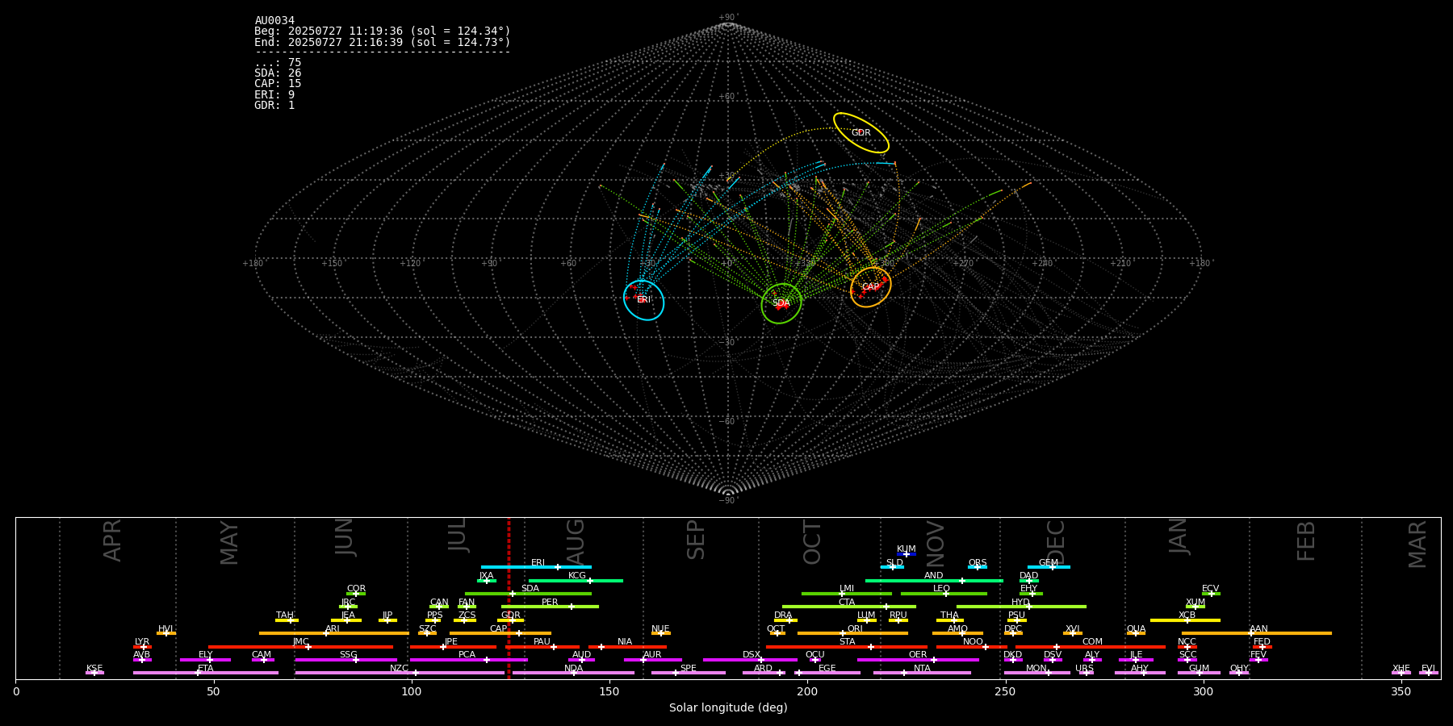Click the 'ERI: 9' count in the legend
Image resolution: width=1453 pixels, height=726 pixels.
pos(274,95)
